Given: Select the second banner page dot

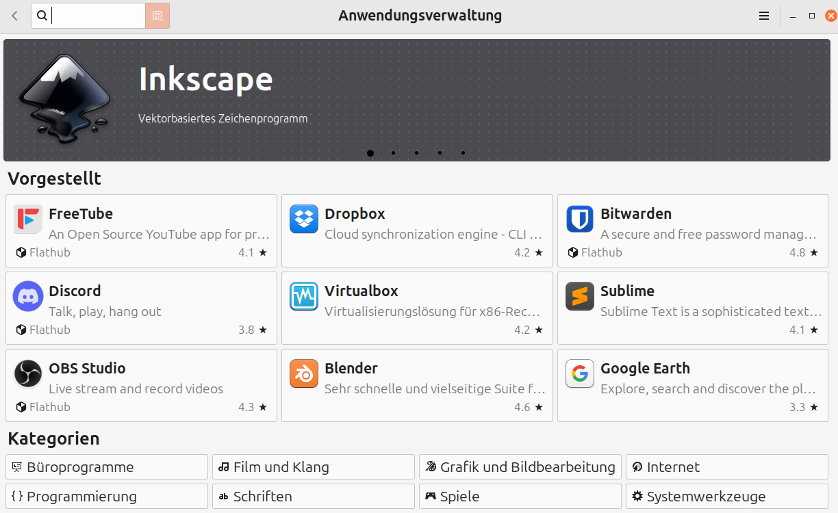Looking at the screenshot, I should [x=393, y=153].
